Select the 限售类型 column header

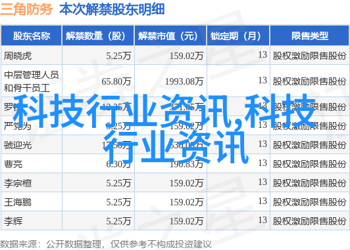[x=309, y=35]
